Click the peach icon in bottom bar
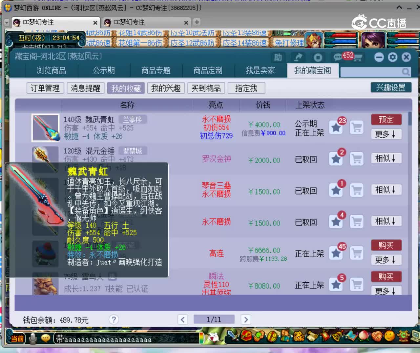The height and width of the screenshot is (353, 420). (363, 336)
